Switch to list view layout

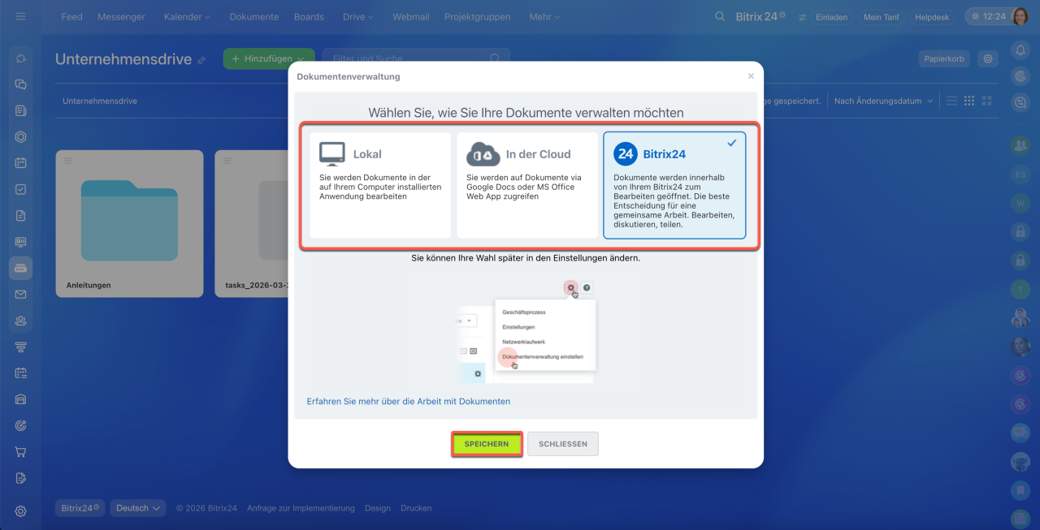[951, 101]
